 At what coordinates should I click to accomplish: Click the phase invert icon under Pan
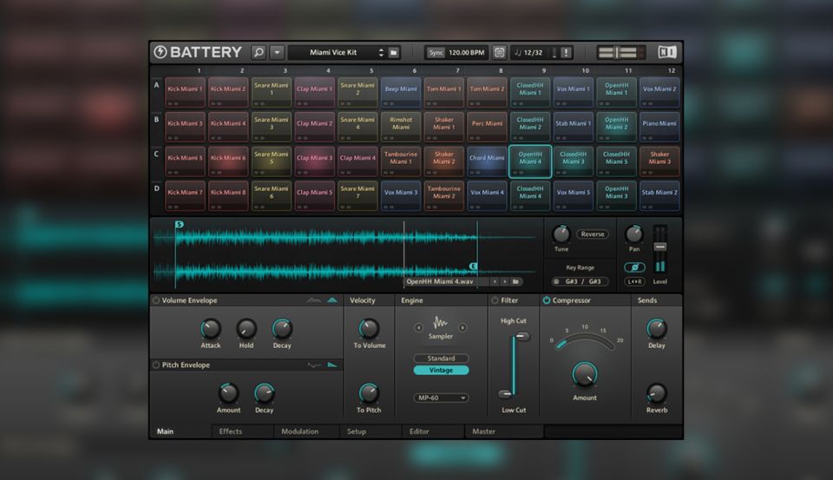pos(634,267)
